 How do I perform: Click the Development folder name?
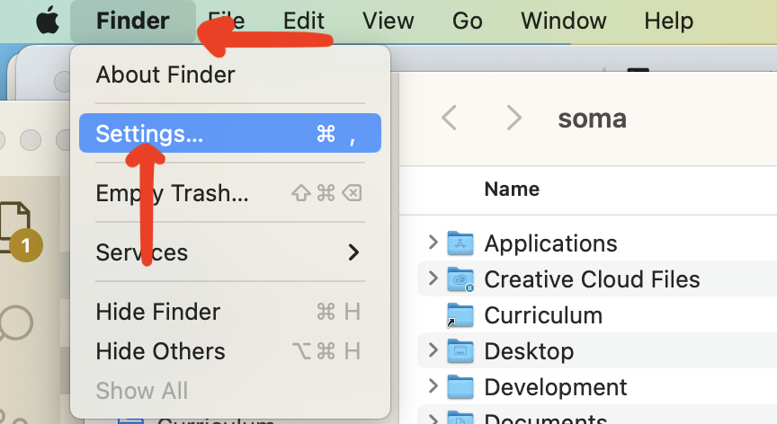tap(556, 387)
